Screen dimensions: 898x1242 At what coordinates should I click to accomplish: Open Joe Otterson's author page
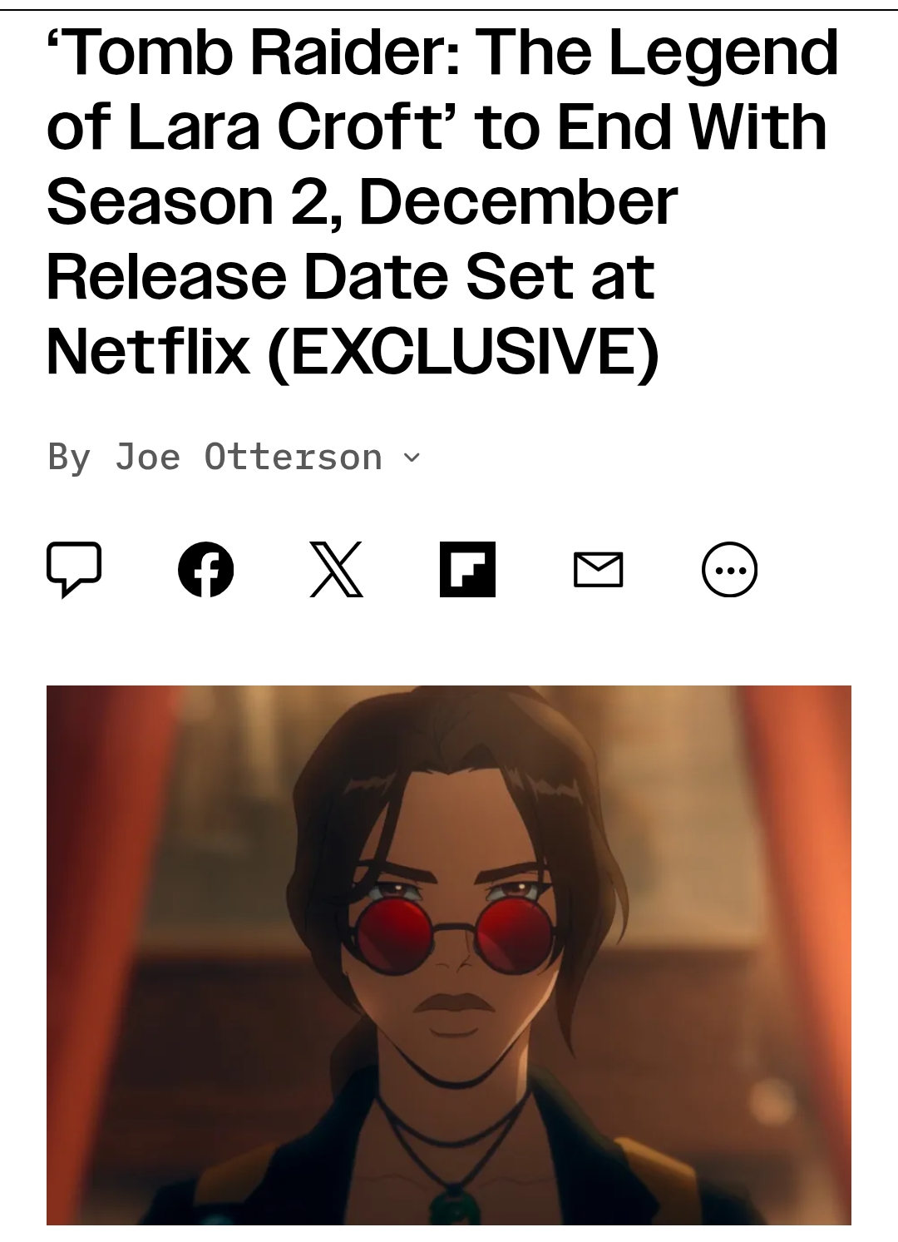(x=248, y=457)
